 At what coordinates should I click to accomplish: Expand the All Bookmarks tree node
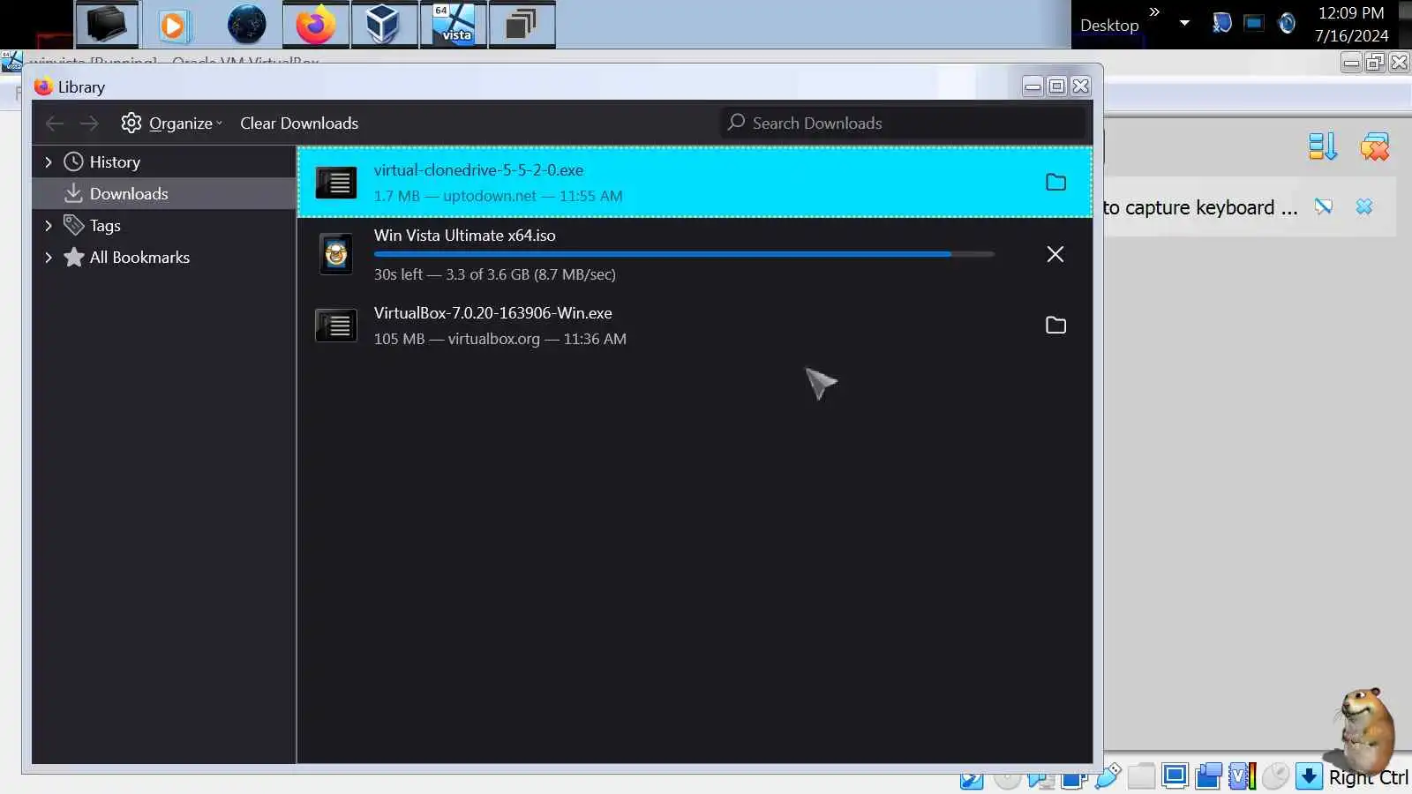coord(49,258)
